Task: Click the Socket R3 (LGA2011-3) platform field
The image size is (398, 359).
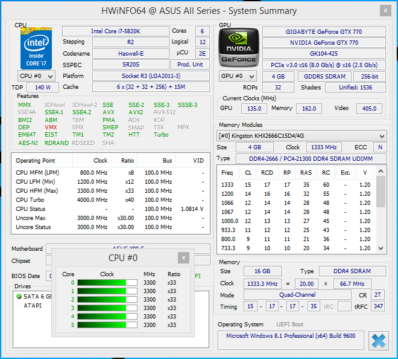Action: coord(151,76)
